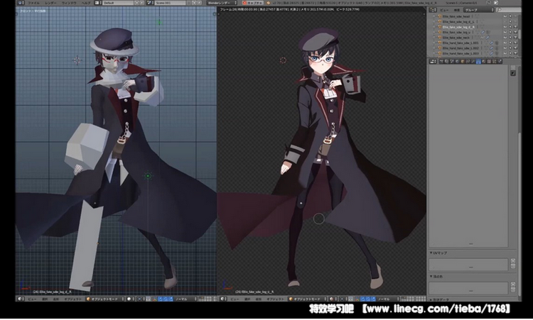Add a new vertex color layer

point(513,285)
